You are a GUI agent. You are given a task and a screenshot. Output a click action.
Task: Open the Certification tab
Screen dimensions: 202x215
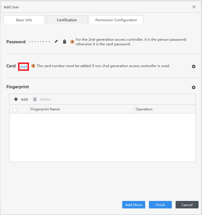coord(67,20)
